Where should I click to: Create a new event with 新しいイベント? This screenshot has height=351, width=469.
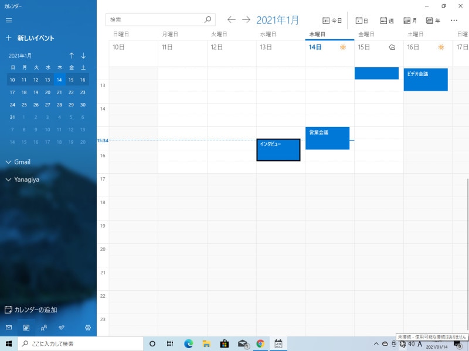tap(30, 38)
